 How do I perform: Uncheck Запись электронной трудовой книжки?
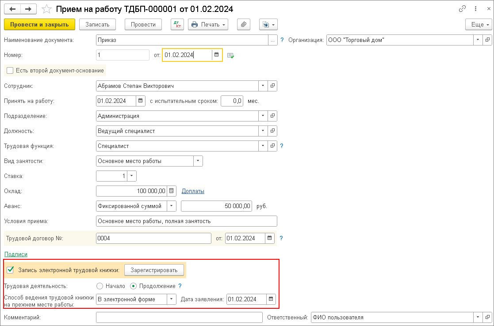pyautogui.click(x=10, y=270)
